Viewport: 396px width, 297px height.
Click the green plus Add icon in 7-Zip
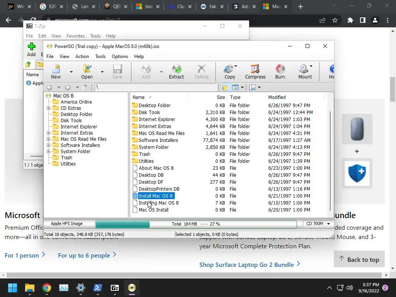coord(31,46)
